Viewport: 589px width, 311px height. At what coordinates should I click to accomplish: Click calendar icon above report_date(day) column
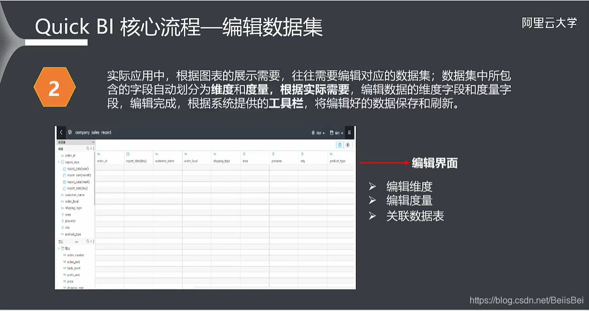click(128, 154)
